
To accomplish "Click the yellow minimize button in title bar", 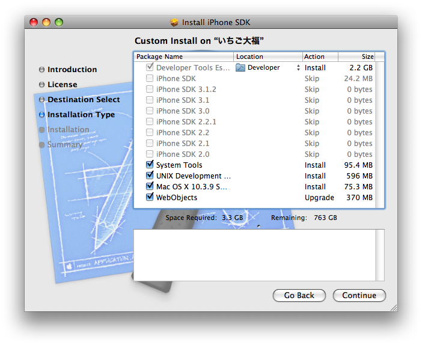I will point(46,22).
